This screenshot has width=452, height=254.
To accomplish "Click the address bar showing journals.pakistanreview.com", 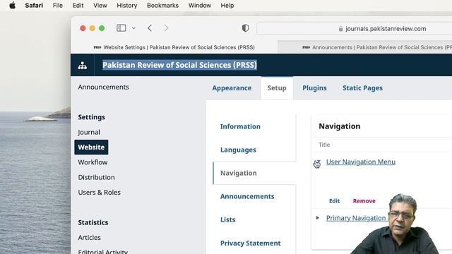I will [355, 28].
